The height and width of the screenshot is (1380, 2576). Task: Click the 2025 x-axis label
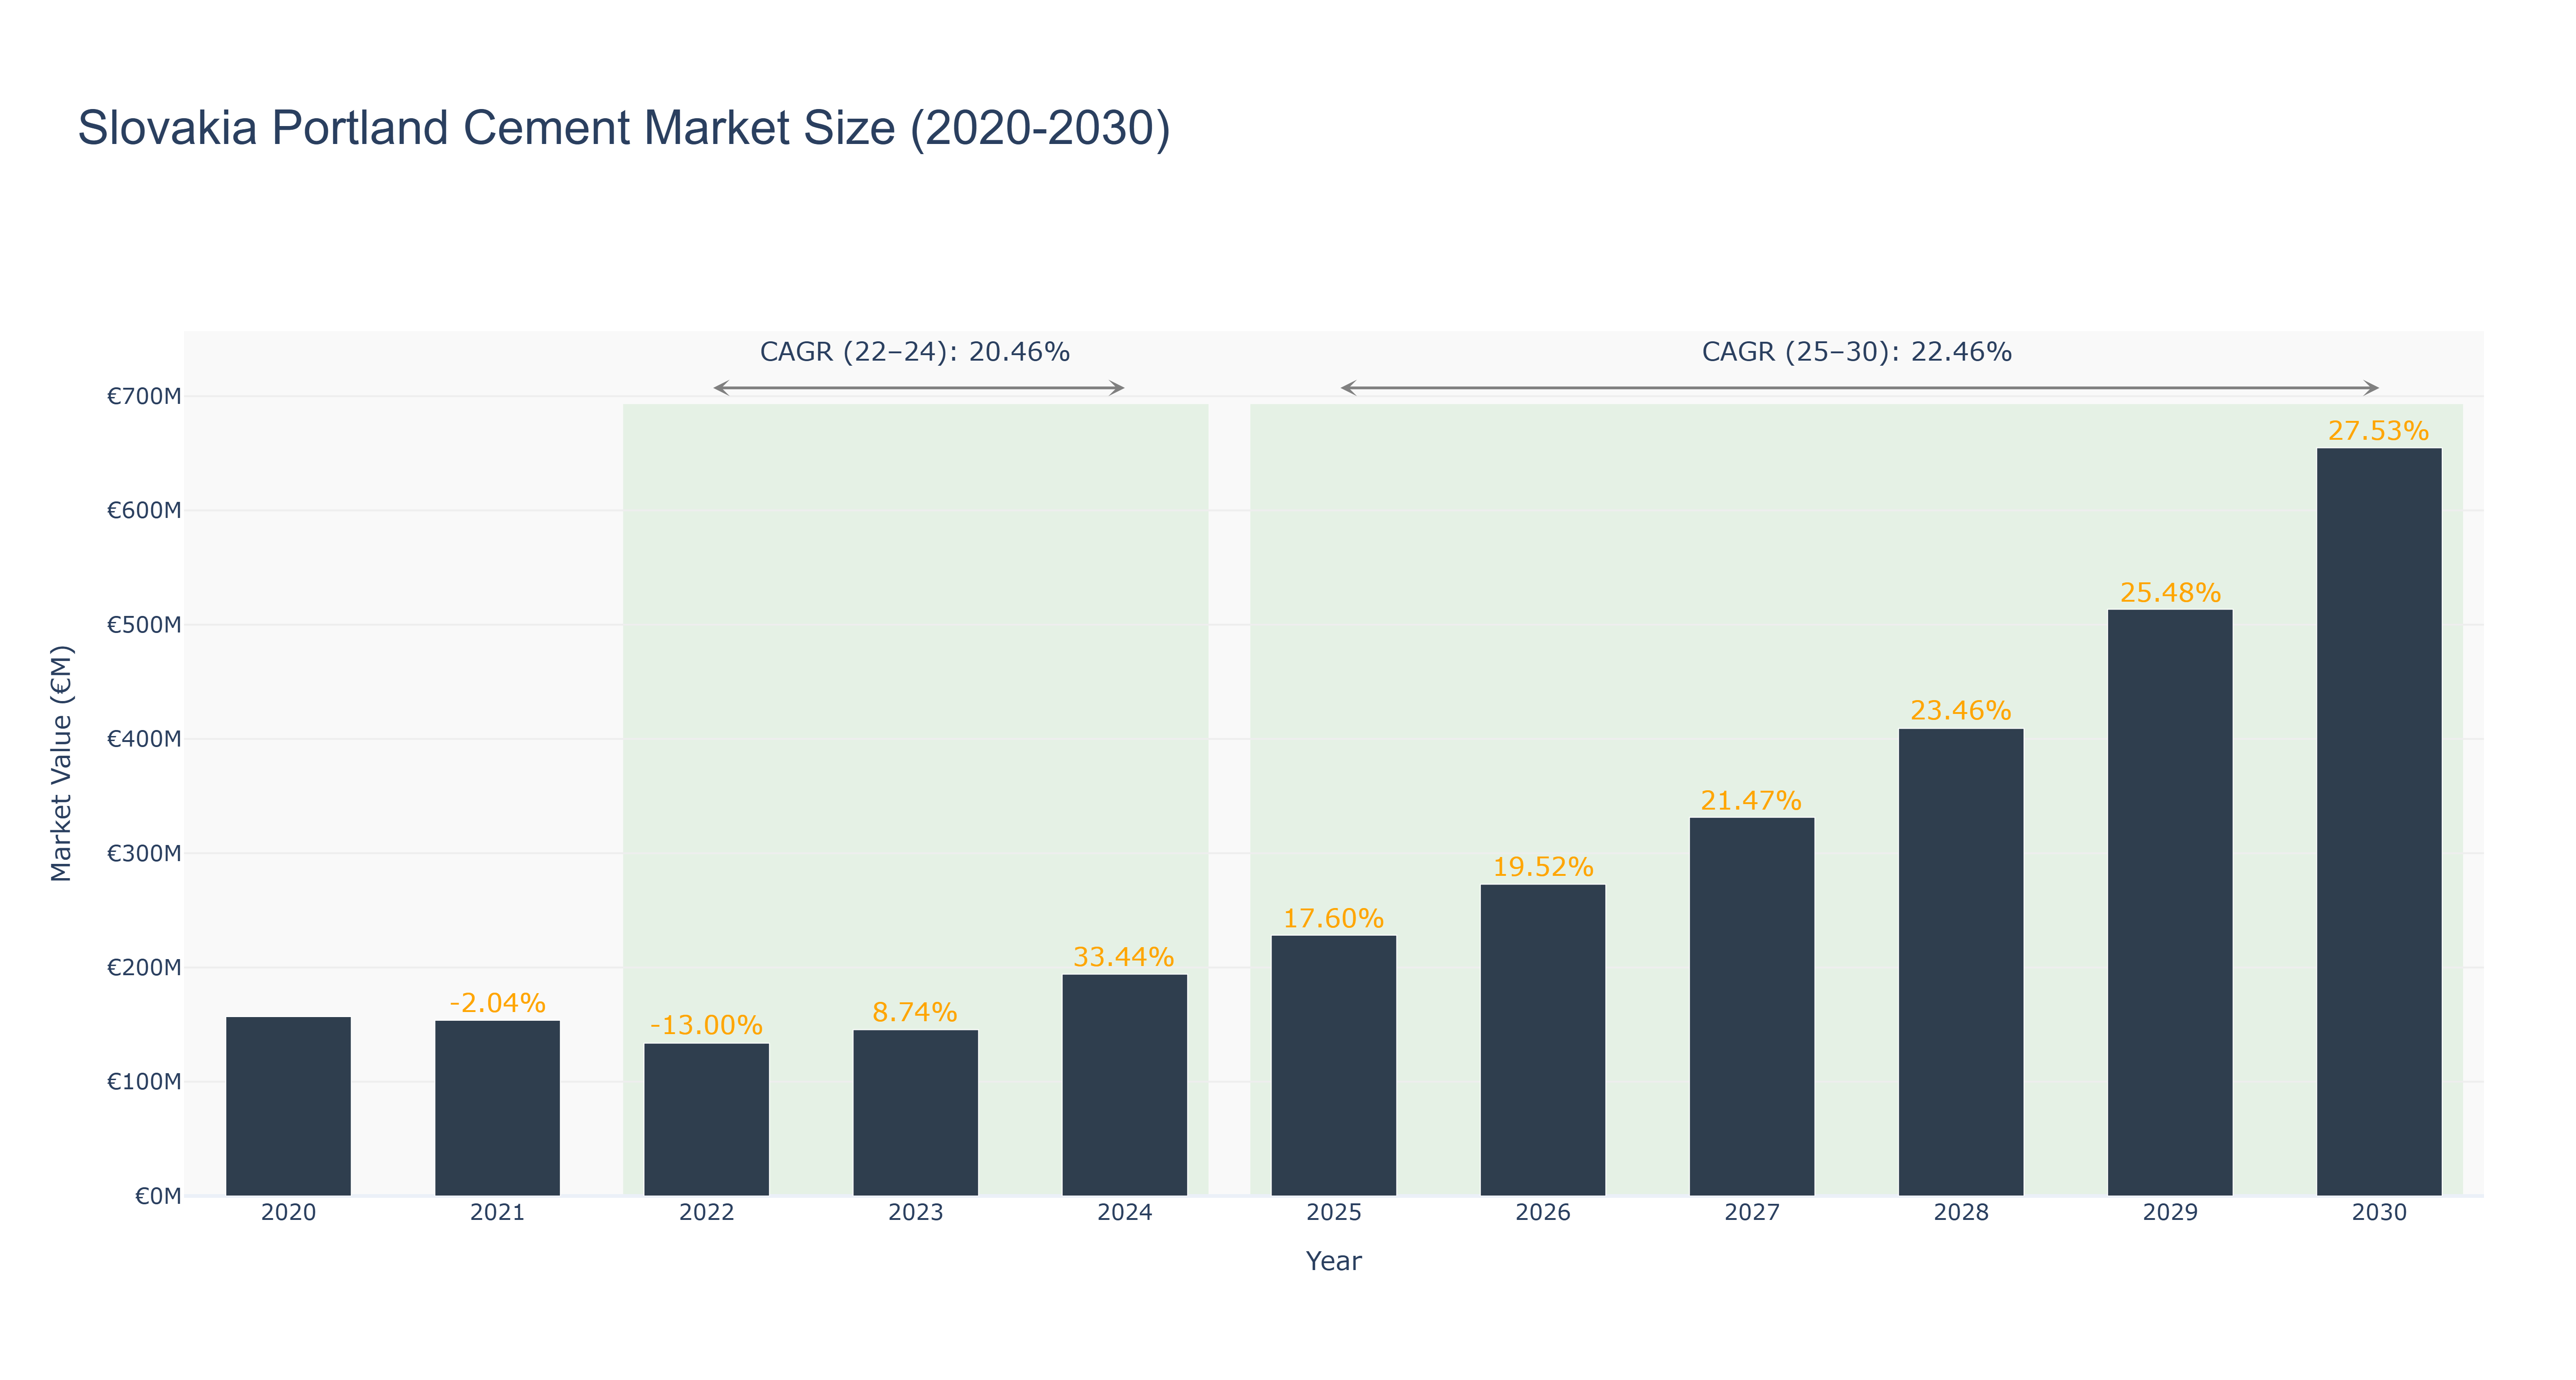[x=1333, y=1213]
